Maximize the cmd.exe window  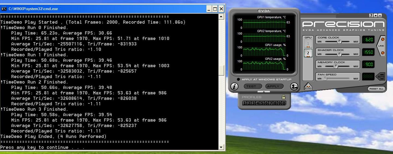(215, 9)
